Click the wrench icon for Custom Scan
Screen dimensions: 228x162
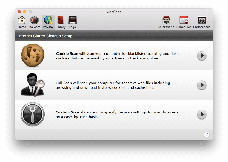coord(33,114)
